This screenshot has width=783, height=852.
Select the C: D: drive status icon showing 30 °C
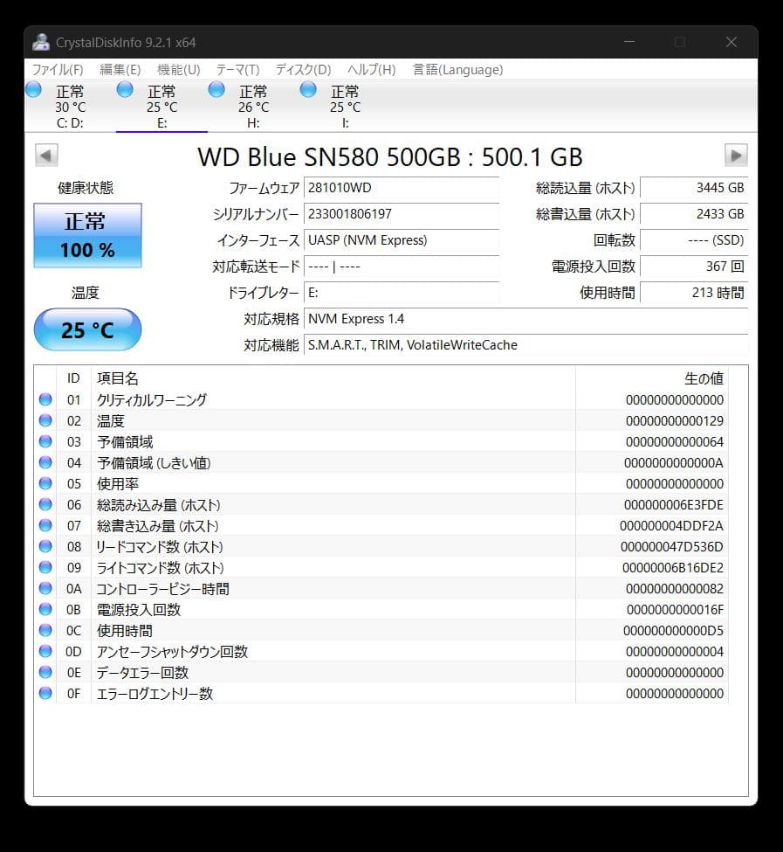(x=32, y=89)
